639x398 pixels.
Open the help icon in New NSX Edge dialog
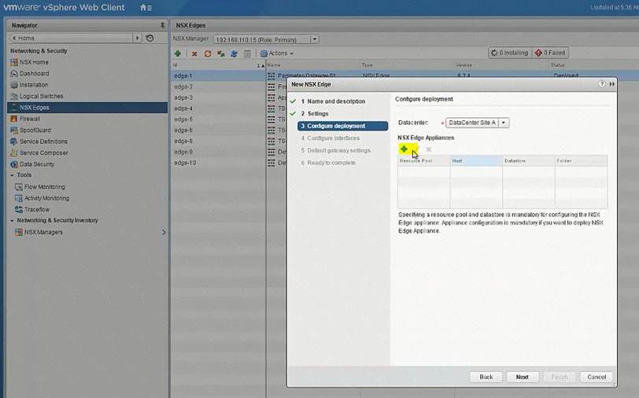pyautogui.click(x=602, y=83)
